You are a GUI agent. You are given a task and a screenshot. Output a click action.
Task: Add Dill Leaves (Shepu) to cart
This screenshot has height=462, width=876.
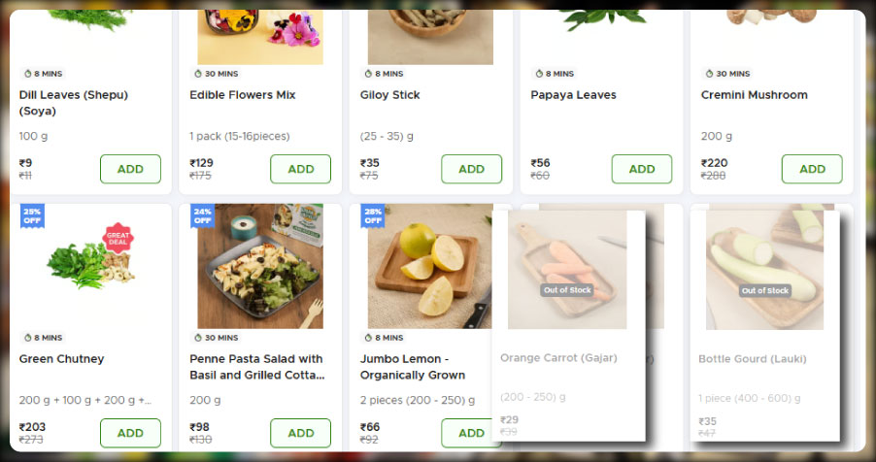[130, 169]
